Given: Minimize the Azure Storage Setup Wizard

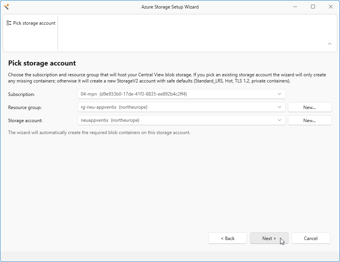Looking at the screenshot, I should (295, 7).
